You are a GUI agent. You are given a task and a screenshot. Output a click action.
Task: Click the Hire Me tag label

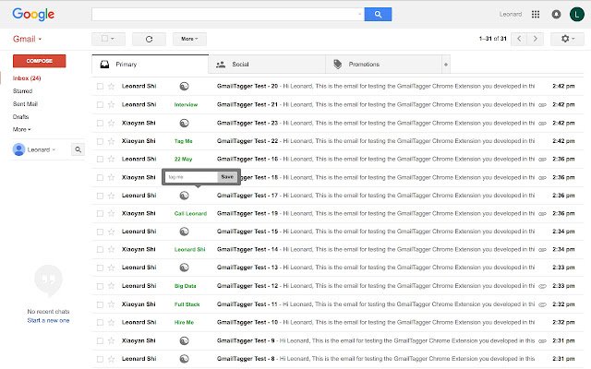tap(184, 322)
